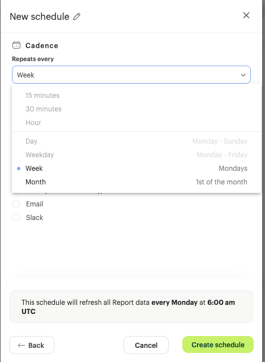Select the Month cadence option
This screenshot has height=362, width=265.
136,182
